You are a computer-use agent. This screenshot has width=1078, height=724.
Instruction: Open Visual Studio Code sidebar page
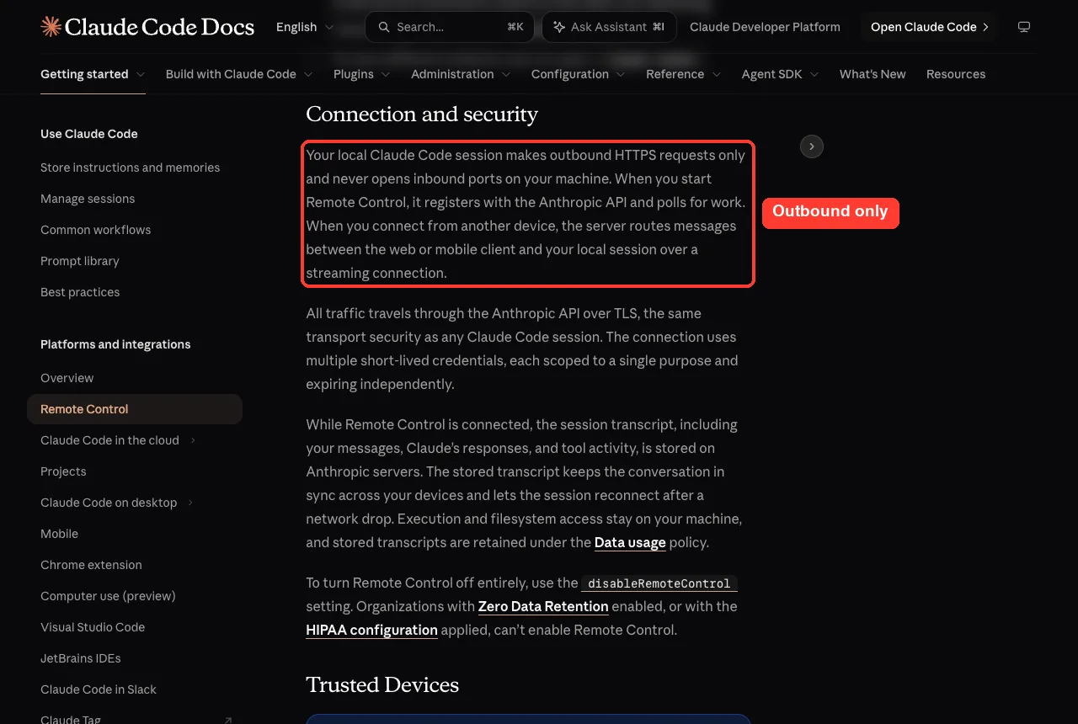[x=93, y=627]
